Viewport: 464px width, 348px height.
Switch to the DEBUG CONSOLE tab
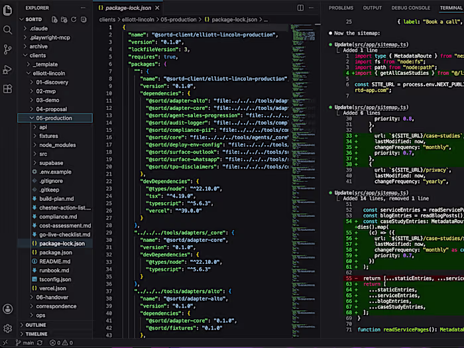point(411,8)
